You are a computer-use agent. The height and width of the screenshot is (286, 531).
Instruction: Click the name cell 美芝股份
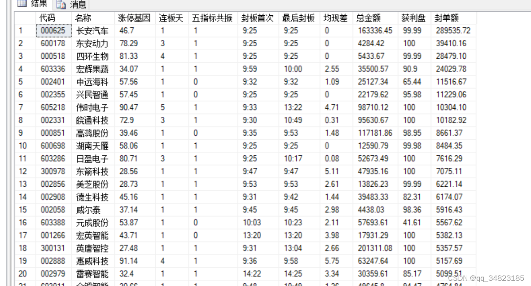pos(93,185)
